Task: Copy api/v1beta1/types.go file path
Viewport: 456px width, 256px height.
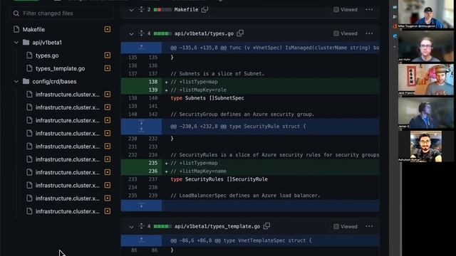Action: coord(240,33)
